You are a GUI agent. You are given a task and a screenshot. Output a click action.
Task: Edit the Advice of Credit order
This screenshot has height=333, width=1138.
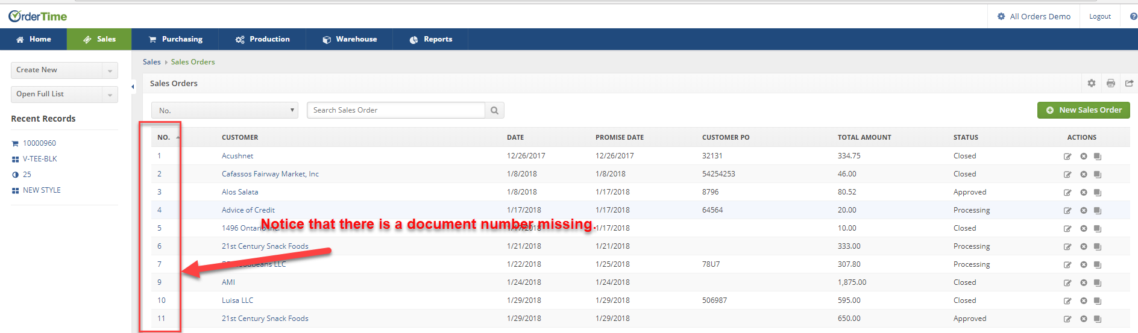pyautogui.click(x=1067, y=211)
